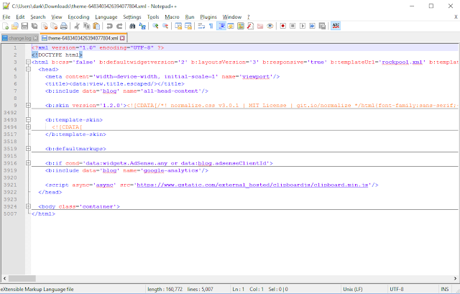Switch to the change.log tab
The image size is (460, 294).
(19, 38)
